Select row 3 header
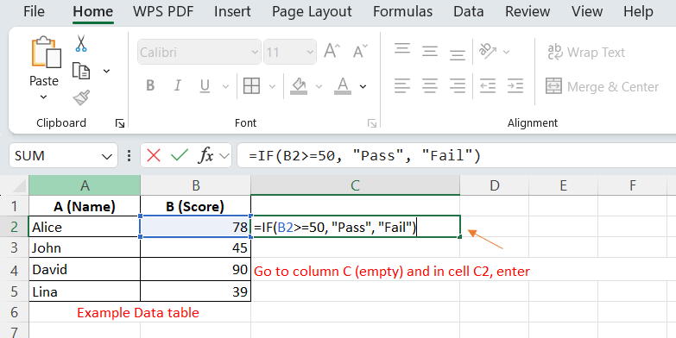Image resolution: width=676 pixels, height=338 pixels. [14, 247]
